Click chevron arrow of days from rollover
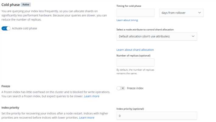Image resolution: width=216 pixels, height=122 pixels. click(199, 13)
